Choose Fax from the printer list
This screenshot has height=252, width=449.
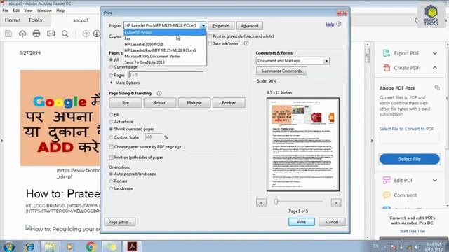coord(165,38)
